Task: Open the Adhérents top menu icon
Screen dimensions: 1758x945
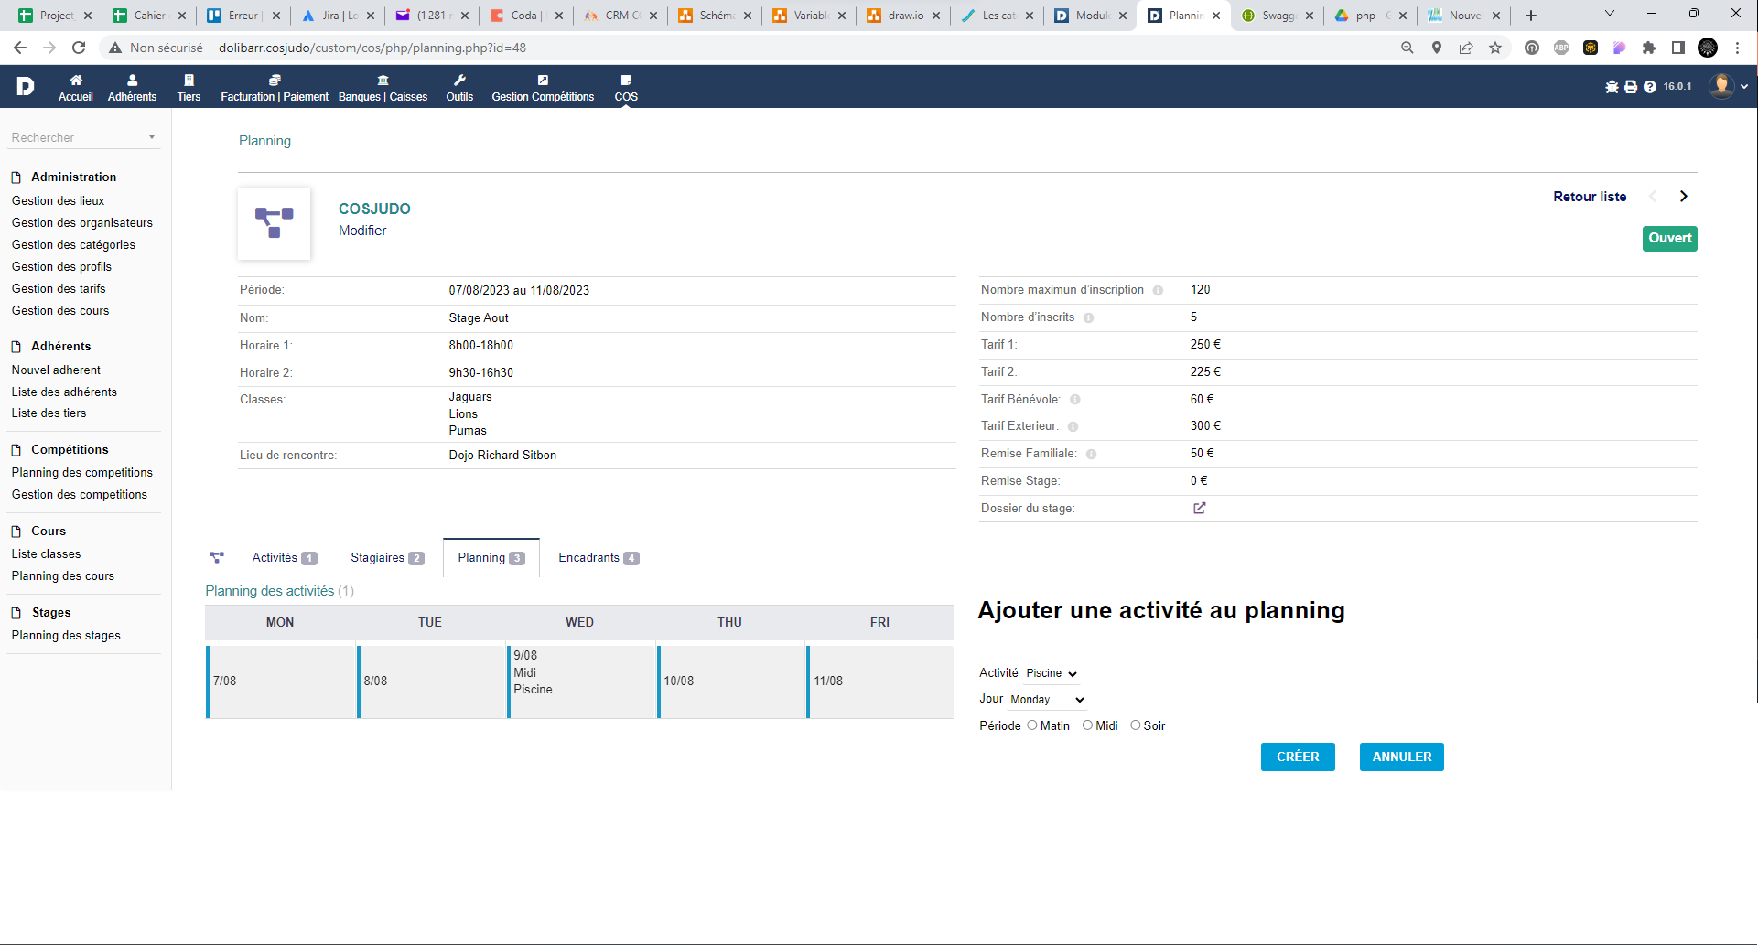Action: tap(132, 81)
